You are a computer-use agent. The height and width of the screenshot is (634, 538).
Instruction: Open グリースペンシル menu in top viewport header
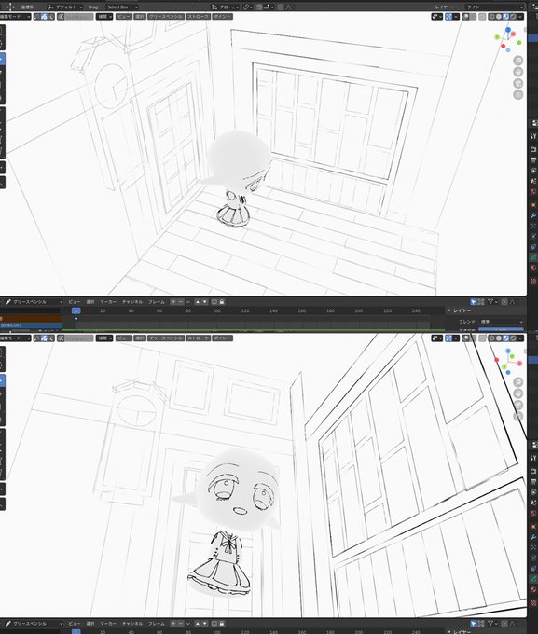(x=166, y=16)
